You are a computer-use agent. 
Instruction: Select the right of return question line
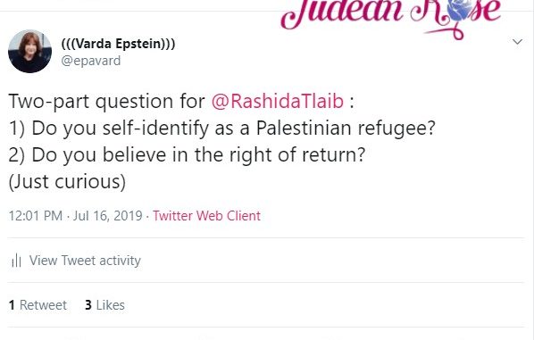187,155
